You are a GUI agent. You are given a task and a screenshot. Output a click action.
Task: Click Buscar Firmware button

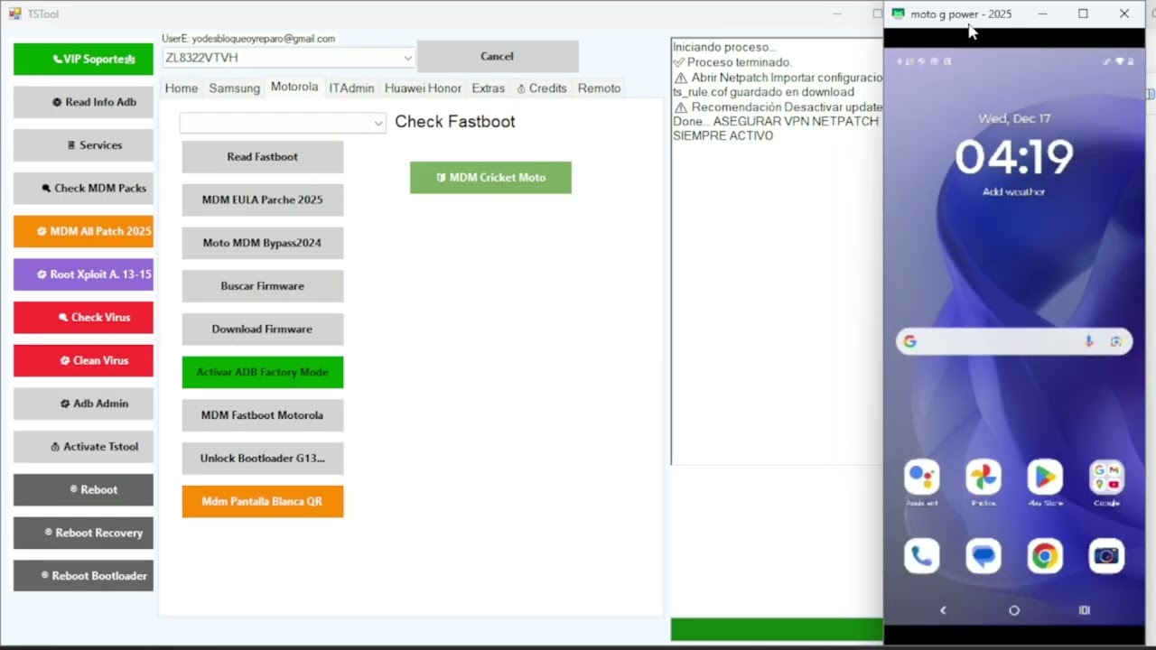[x=263, y=286]
